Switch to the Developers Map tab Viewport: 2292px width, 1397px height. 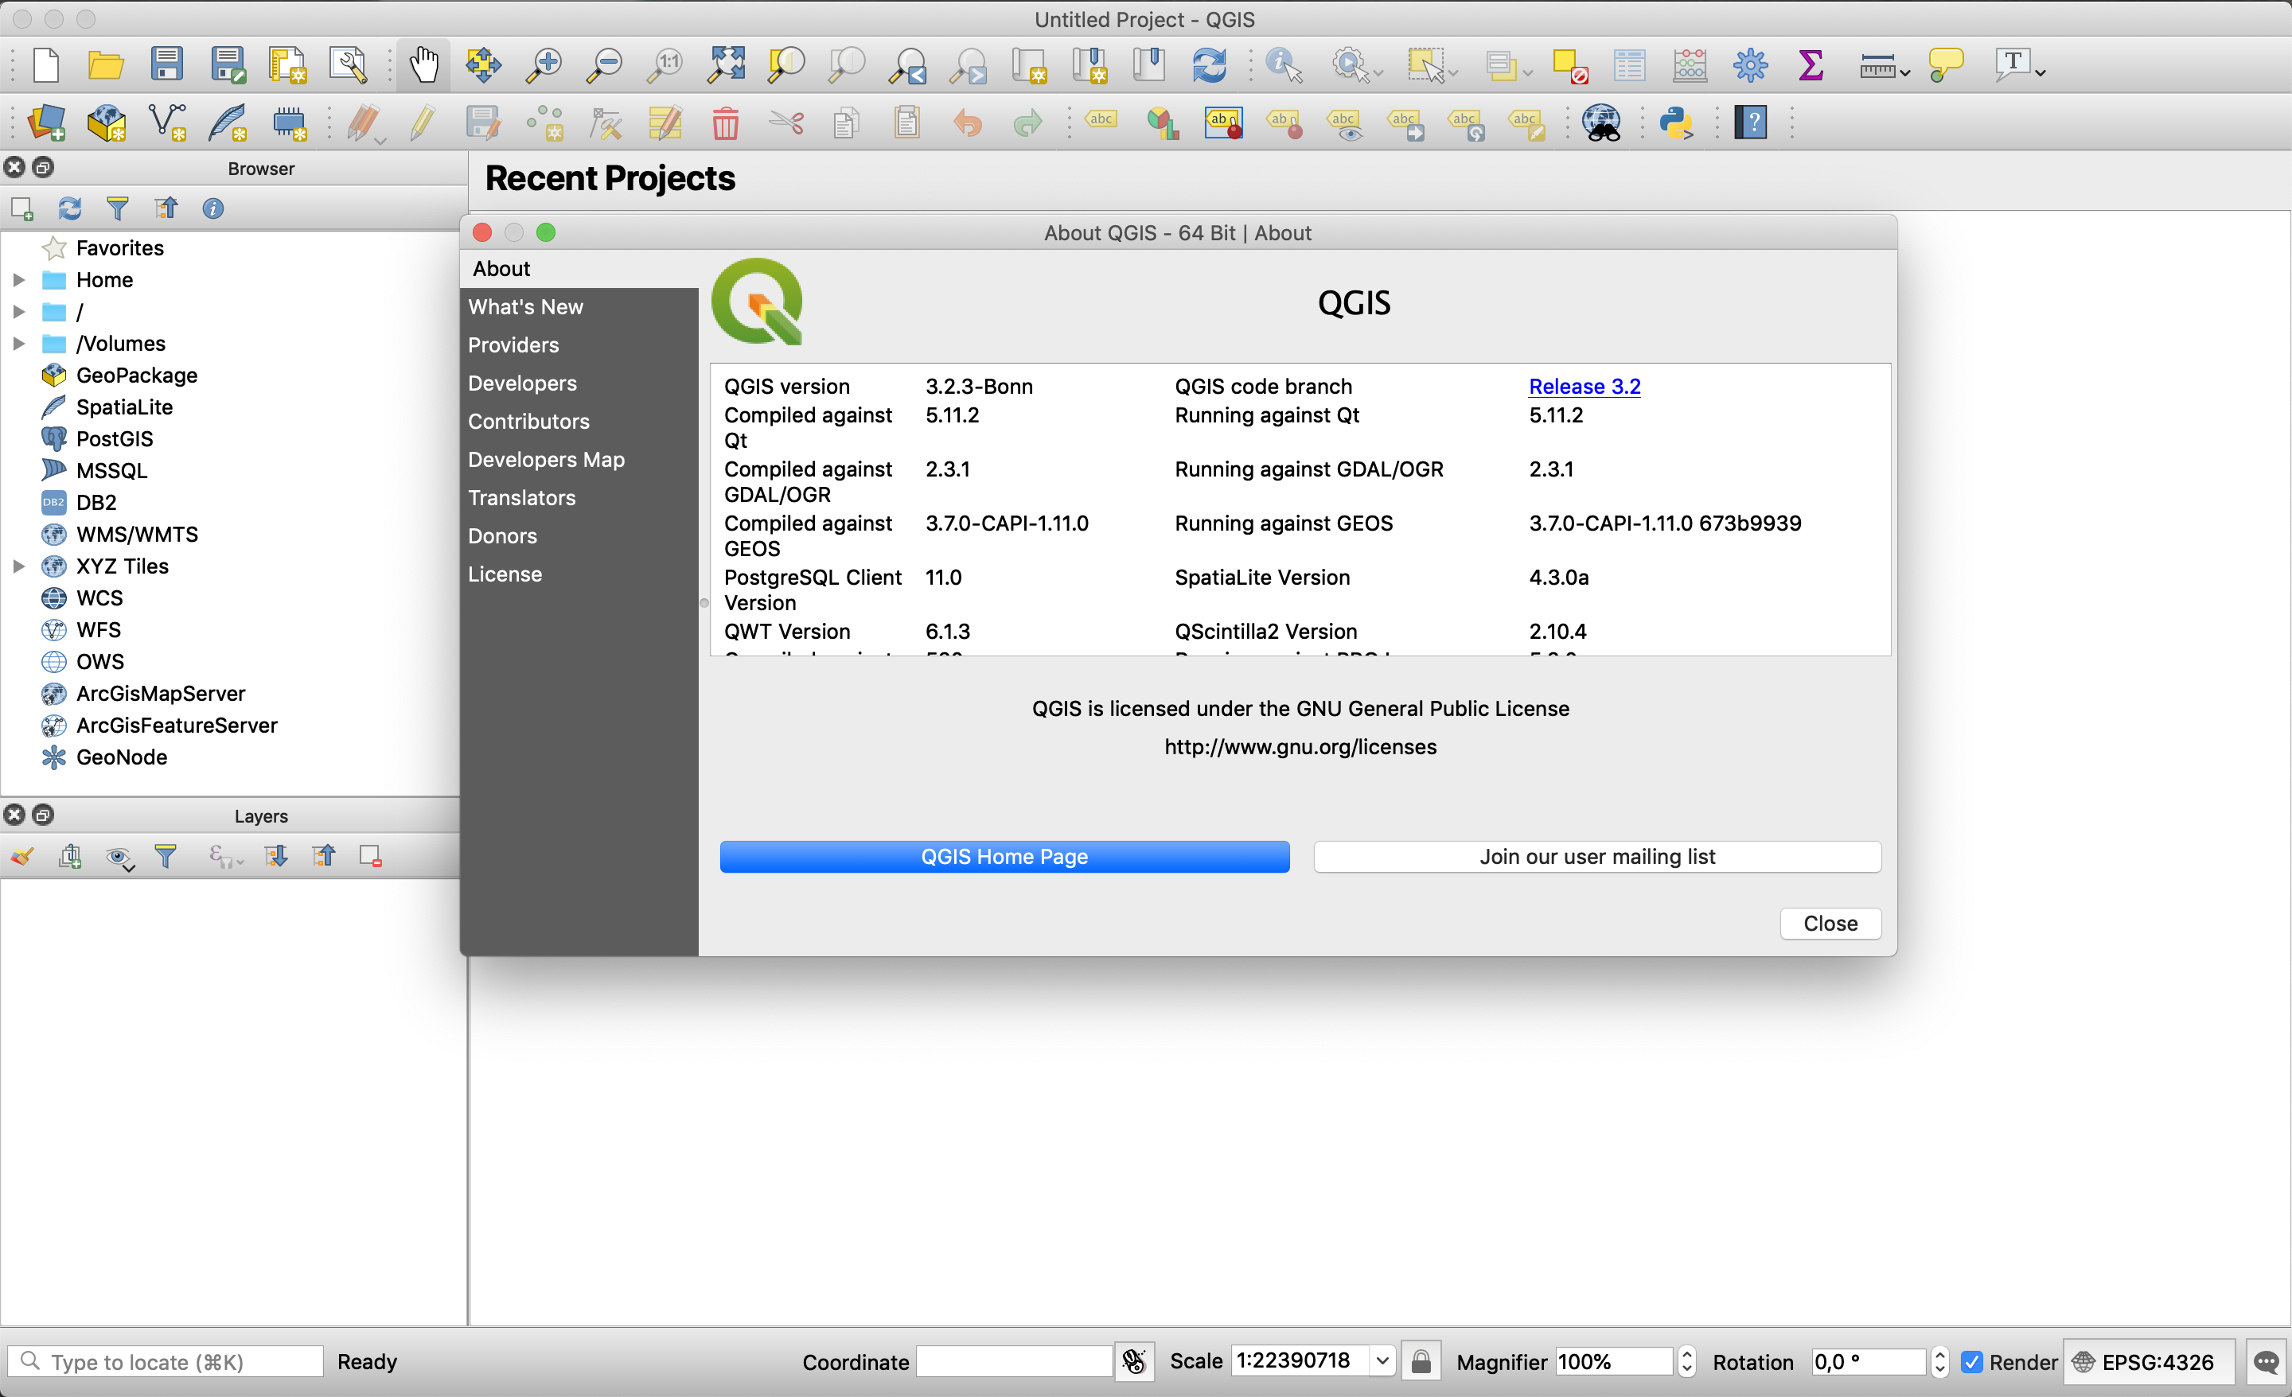(546, 460)
